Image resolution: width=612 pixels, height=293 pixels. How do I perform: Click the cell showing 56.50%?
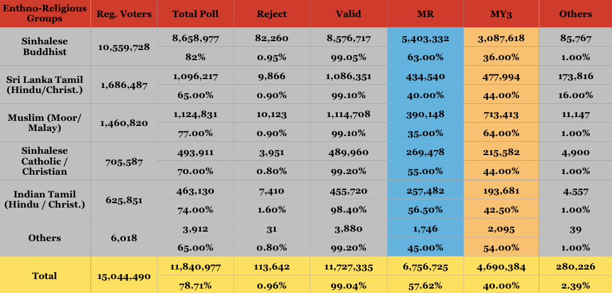[x=425, y=209]
